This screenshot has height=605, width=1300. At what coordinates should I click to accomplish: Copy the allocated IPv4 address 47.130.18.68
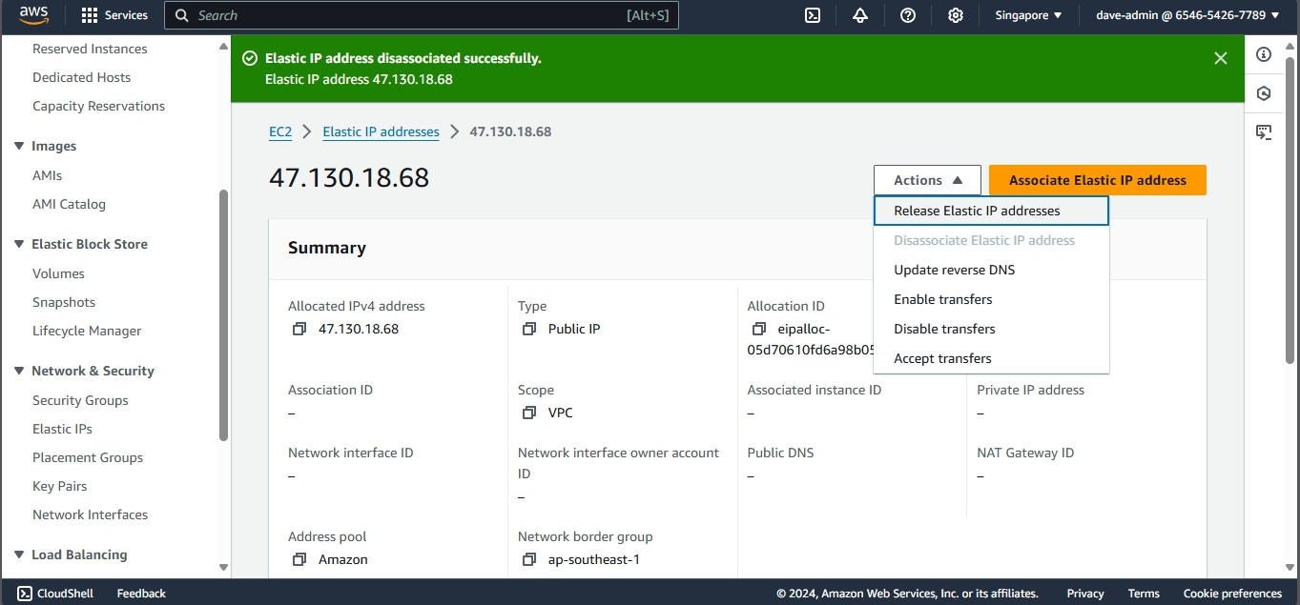coord(299,329)
